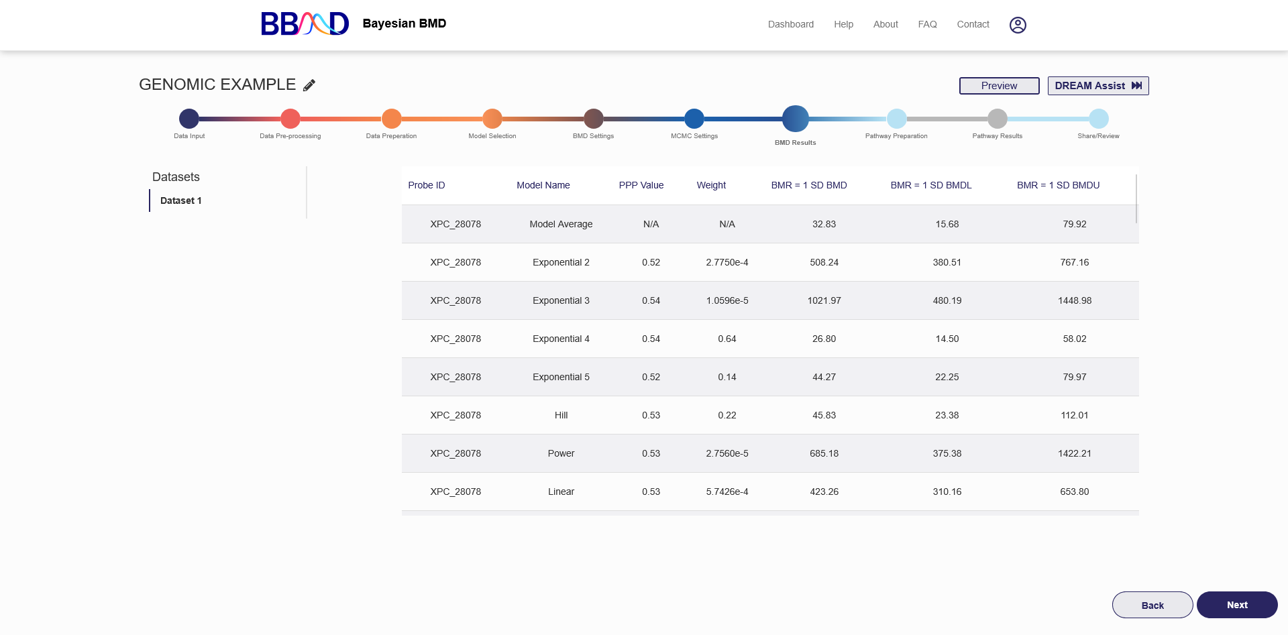This screenshot has height=635, width=1288.
Task: Select the Model Selection step circle
Action: pos(492,119)
